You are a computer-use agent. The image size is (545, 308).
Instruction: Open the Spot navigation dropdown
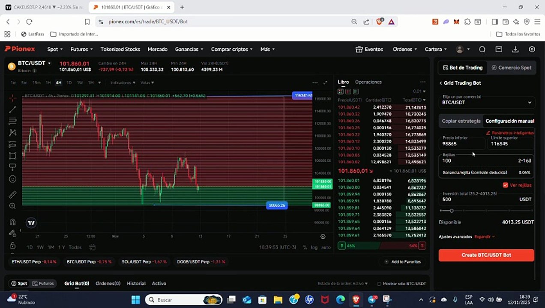click(x=55, y=49)
